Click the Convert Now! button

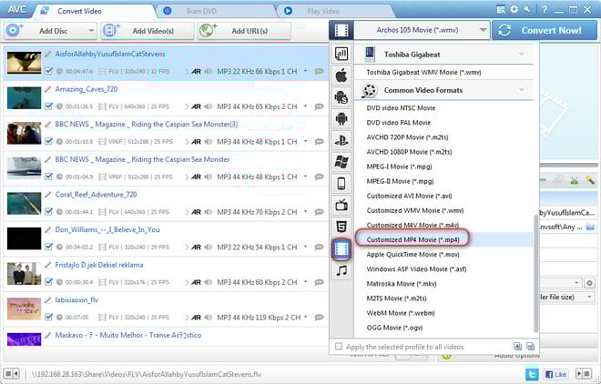(x=545, y=31)
